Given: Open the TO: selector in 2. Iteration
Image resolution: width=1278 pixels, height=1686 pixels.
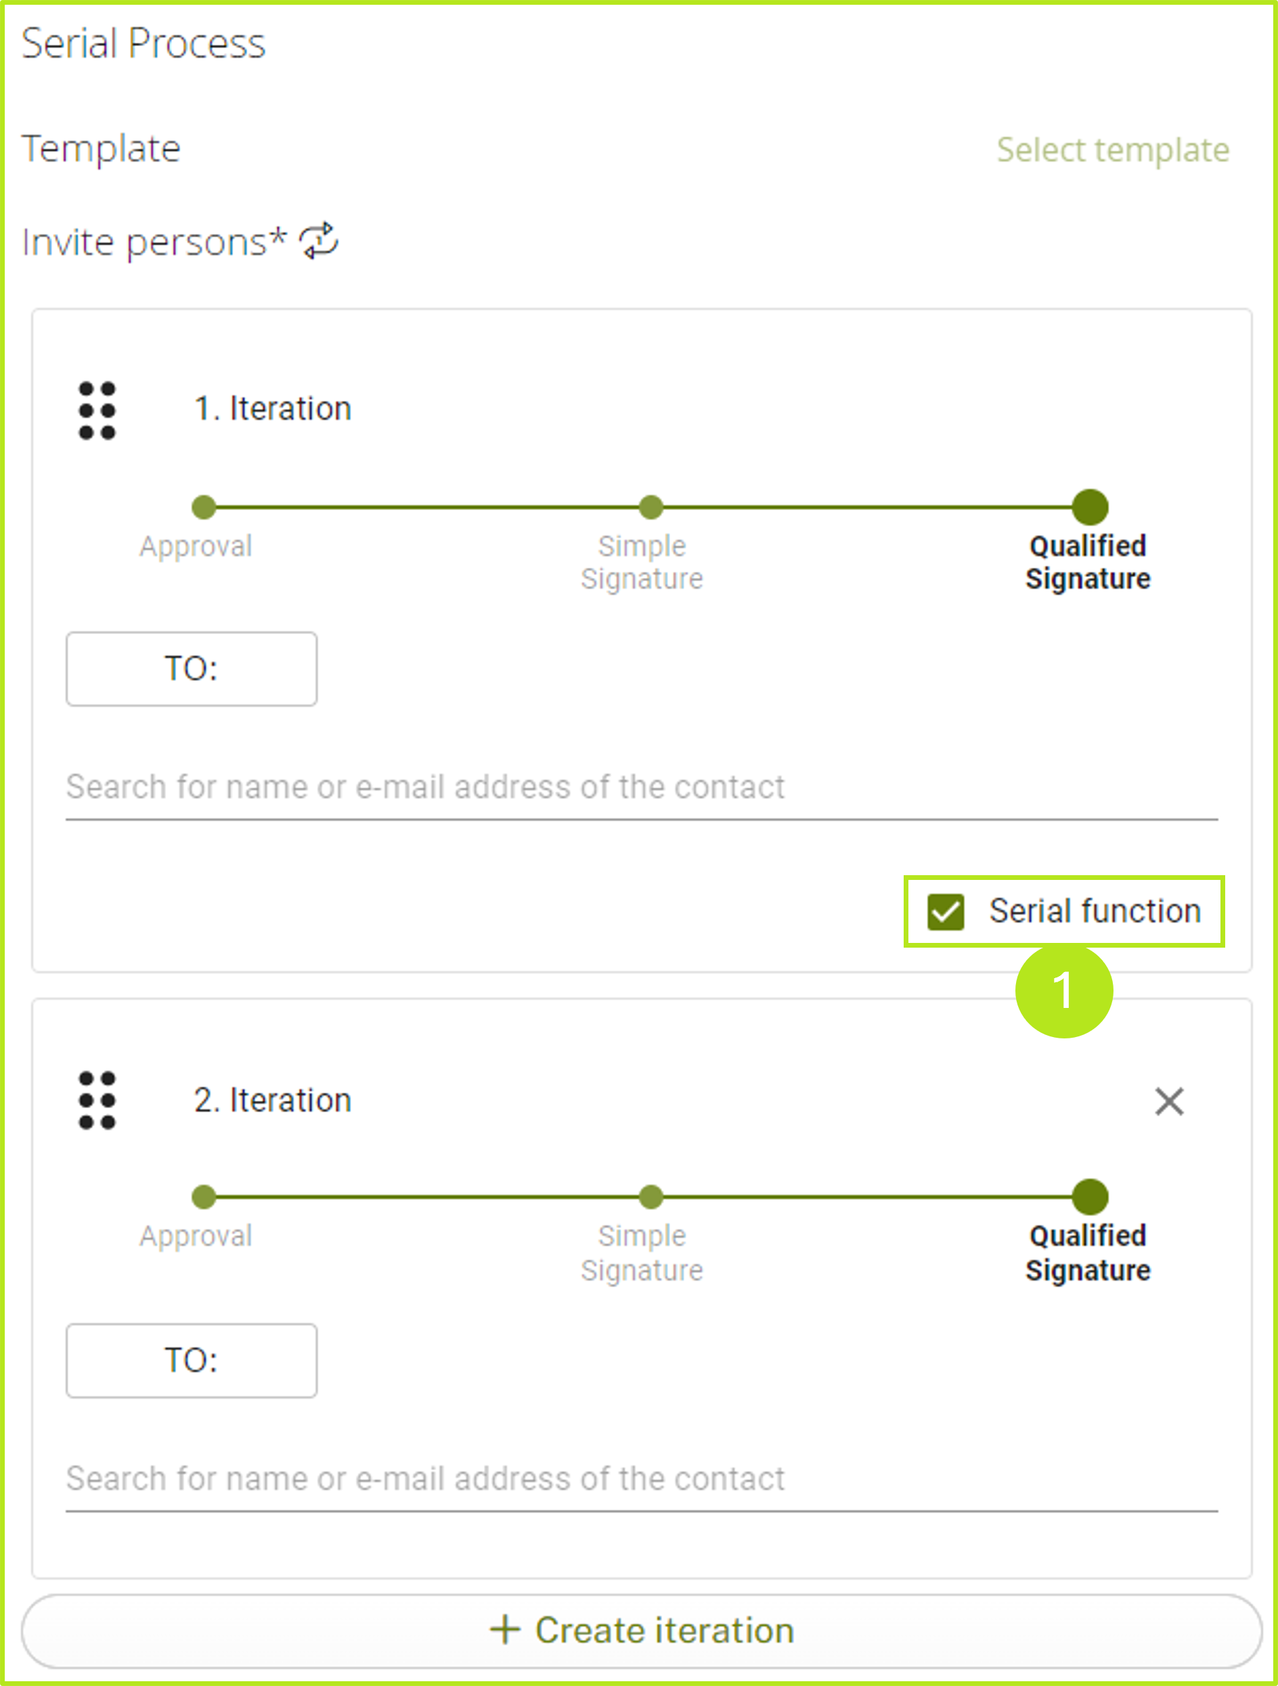Looking at the screenshot, I should [191, 1360].
